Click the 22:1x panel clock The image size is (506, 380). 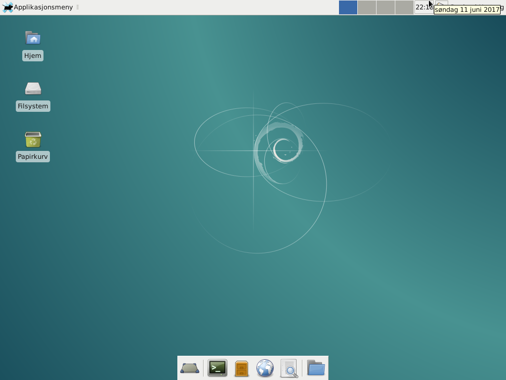pyautogui.click(x=424, y=7)
